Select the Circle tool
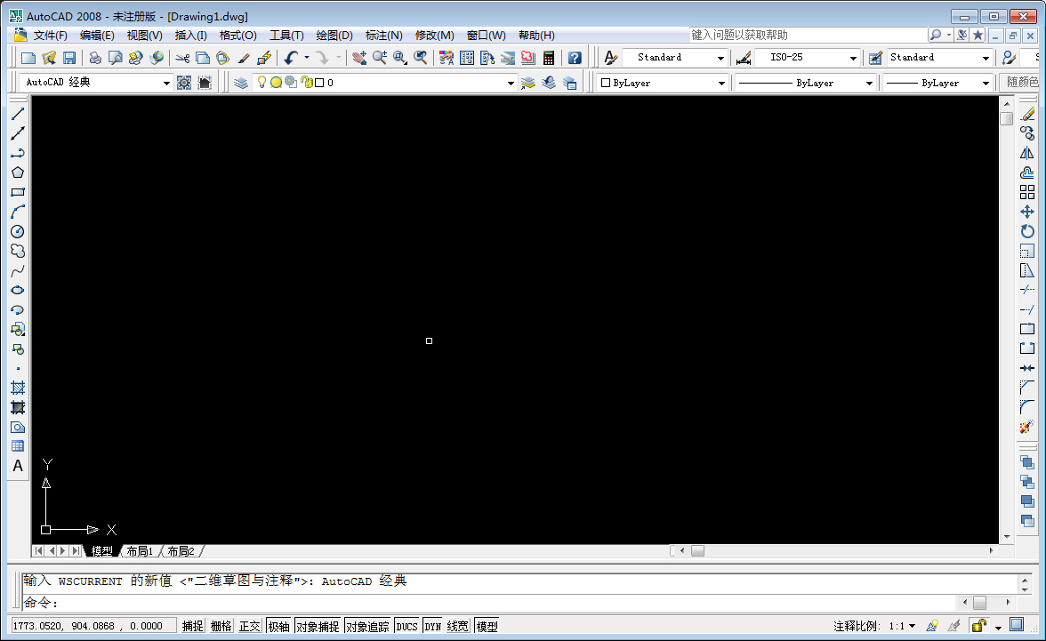 click(x=18, y=231)
